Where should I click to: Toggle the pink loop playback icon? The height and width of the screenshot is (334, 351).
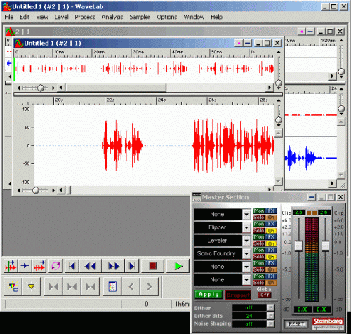(55, 266)
